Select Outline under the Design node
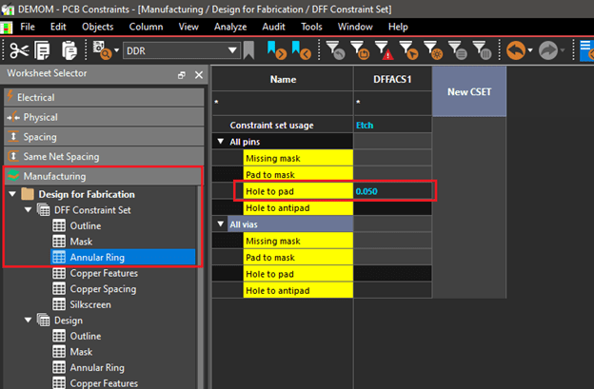Screen dimensions: 594x389 (x=86, y=336)
